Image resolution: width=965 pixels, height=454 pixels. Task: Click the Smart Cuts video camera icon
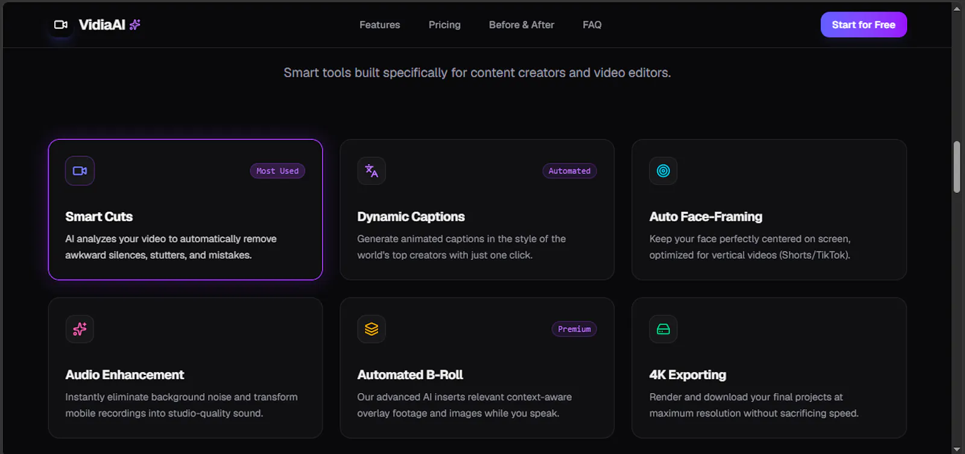(x=80, y=171)
